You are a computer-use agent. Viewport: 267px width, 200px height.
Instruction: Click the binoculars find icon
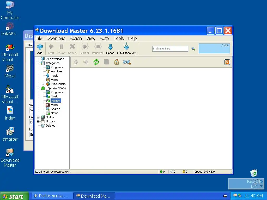coord(127,62)
